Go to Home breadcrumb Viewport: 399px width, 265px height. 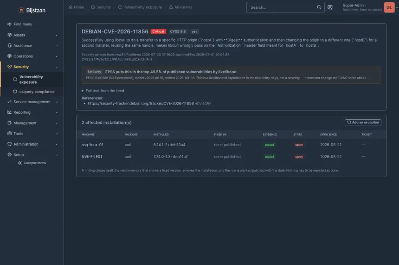[x=77, y=7]
